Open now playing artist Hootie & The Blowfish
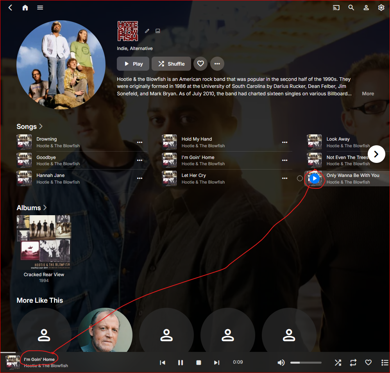This screenshot has width=390, height=373. (x=46, y=366)
